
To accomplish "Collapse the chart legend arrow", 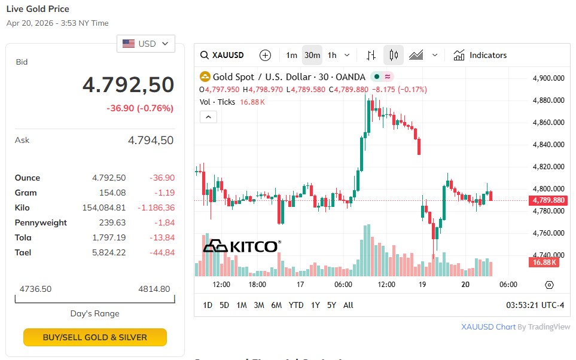I will (x=208, y=117).
